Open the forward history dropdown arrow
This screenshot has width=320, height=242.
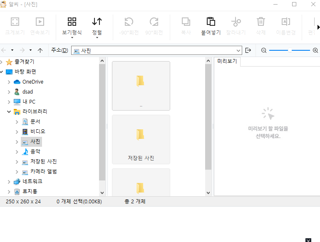coord(31,50)
